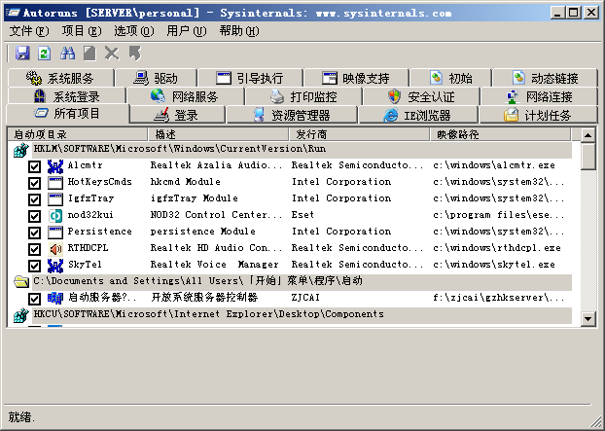This screenshot has width=605, height=431.
Task: Click the Autoruns title bar icon
Action: click(13, 13)
